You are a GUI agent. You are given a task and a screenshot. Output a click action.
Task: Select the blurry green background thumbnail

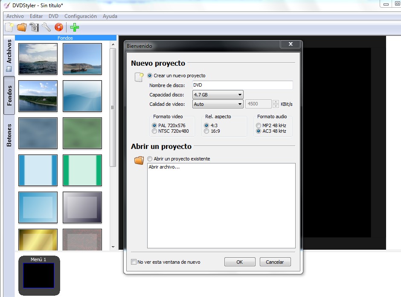pos(82,133)
